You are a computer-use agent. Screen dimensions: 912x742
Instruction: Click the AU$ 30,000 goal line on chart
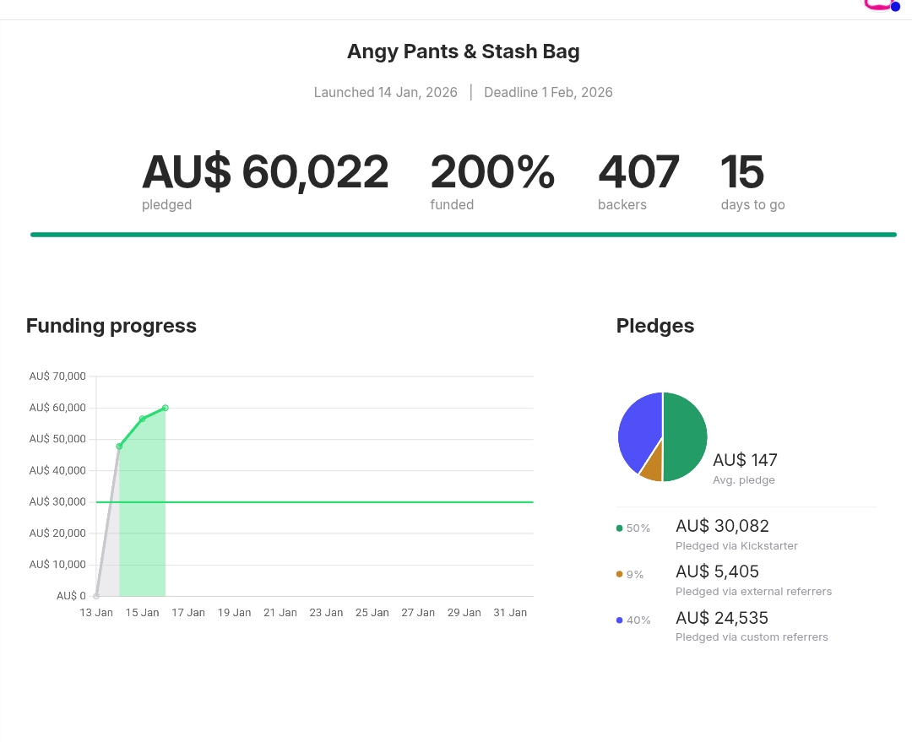(338, 502)
